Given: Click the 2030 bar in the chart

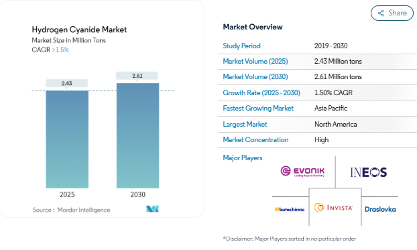Looking at the screenshot, I should [x=137, y=135].
